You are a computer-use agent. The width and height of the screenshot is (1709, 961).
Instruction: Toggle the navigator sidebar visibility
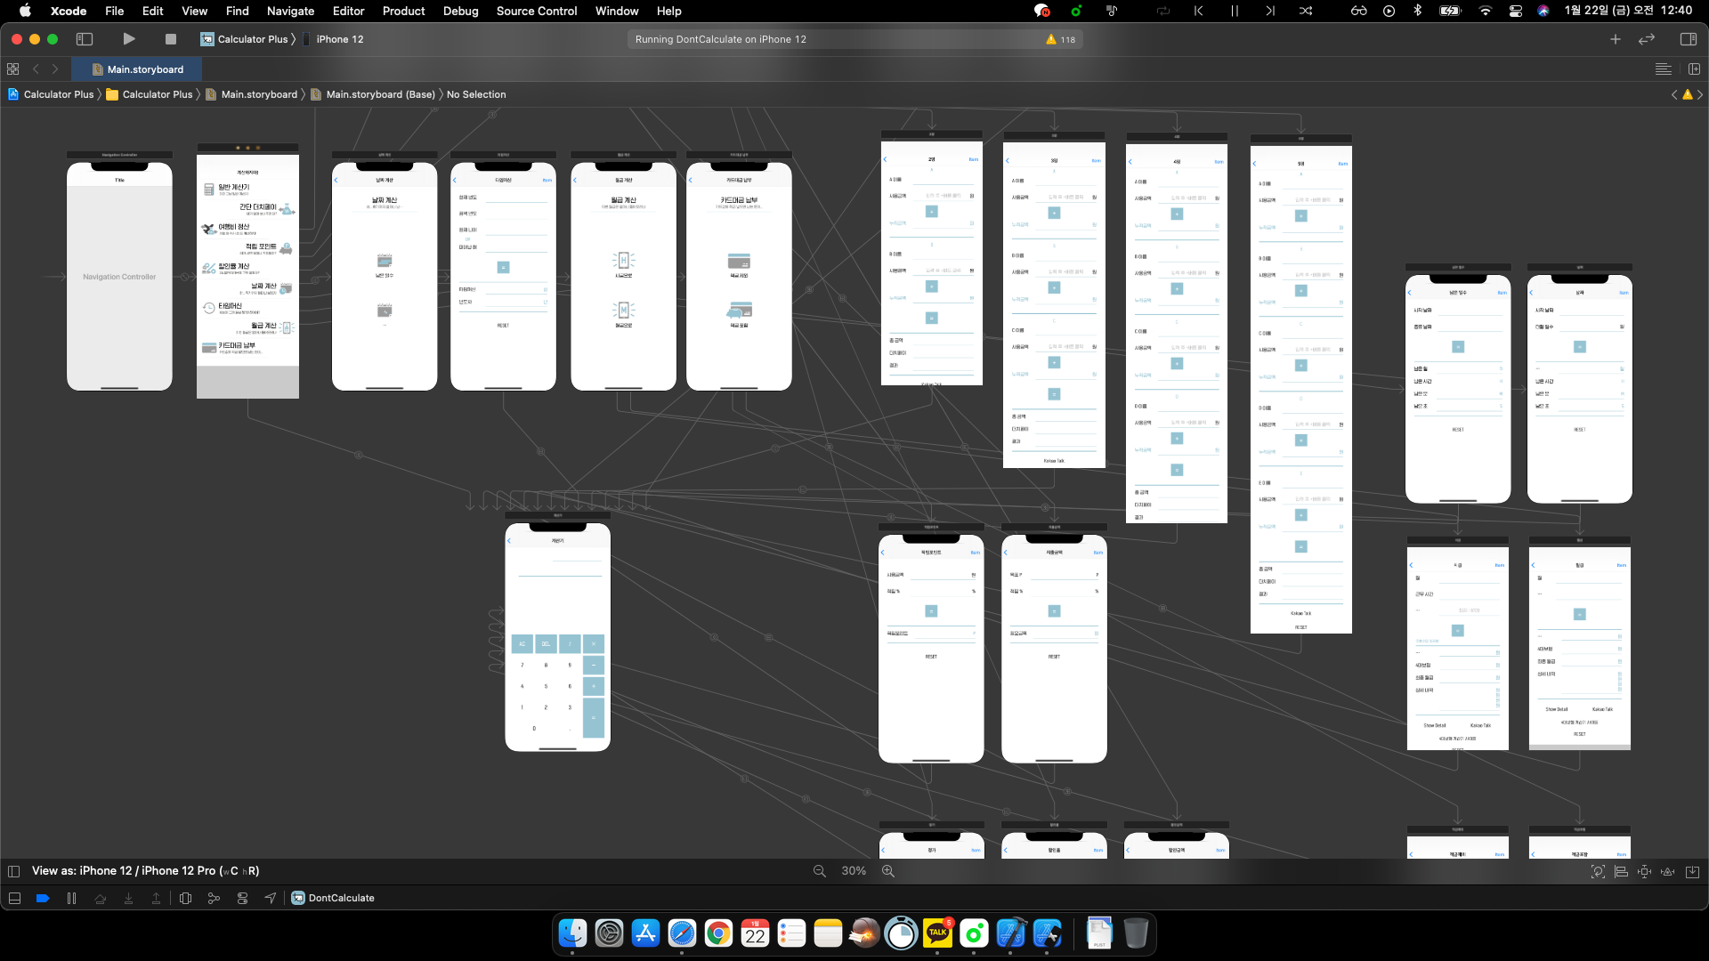[x=85, y=39]
